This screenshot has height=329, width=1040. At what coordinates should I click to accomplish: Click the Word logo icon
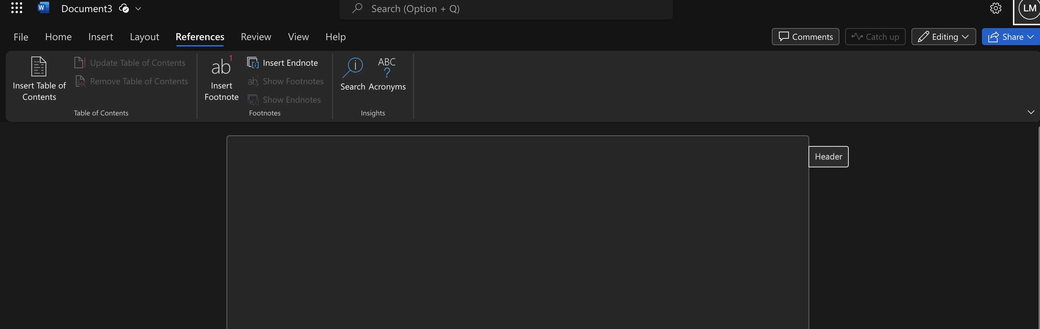tap(43, 8)
